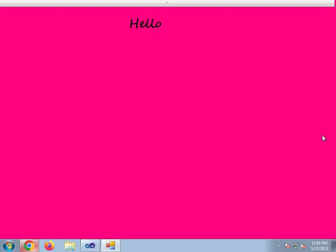Click the Hello heading text

point(145,23)
